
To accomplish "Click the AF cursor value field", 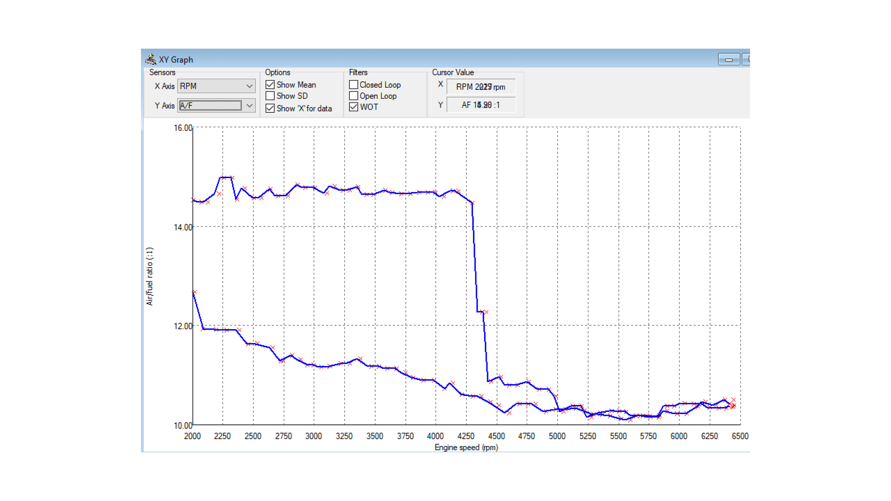I will coord(481,105).
